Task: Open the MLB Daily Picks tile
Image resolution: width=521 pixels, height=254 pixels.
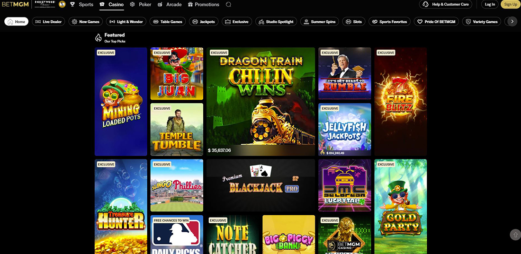Action: click(177, 235)
